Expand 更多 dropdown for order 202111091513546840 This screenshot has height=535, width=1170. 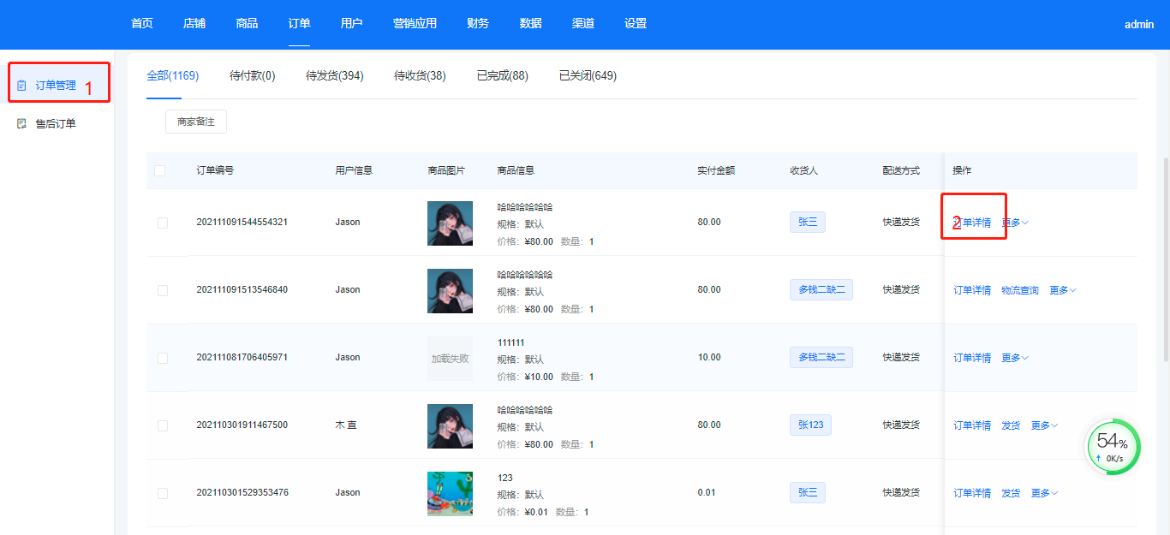[x=1062, y=291]
